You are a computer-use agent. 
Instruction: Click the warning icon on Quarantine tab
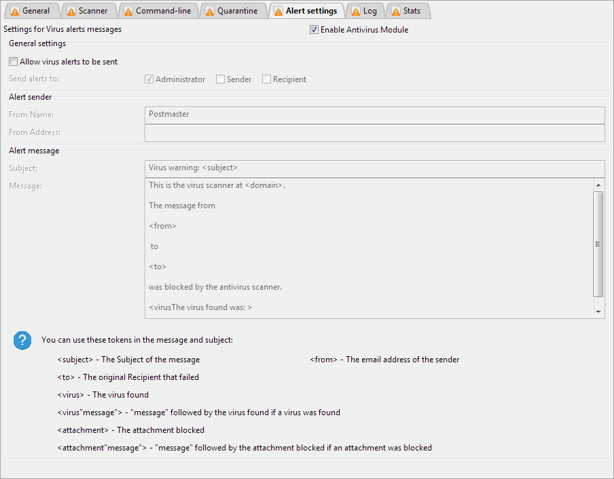click(x=209, y=11)
